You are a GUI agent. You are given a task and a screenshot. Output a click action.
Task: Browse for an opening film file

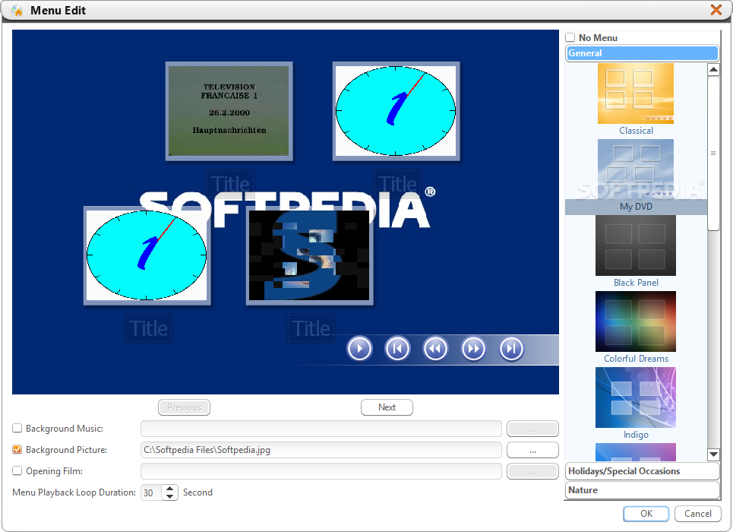click(x=532, y=471)
